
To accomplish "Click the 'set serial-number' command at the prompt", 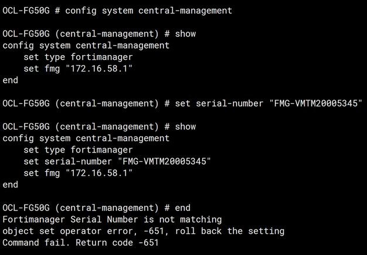I will (x=219, y=103).
